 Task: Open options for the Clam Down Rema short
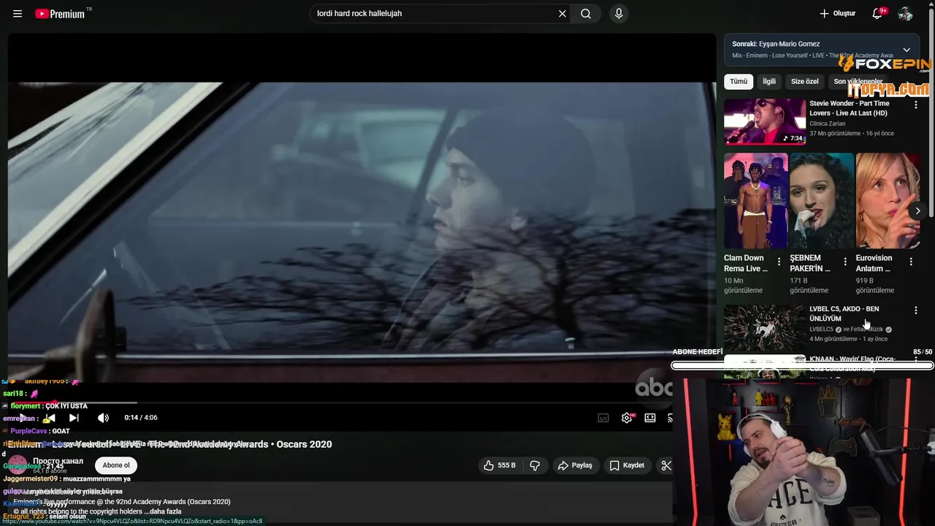tap(779, 262)
